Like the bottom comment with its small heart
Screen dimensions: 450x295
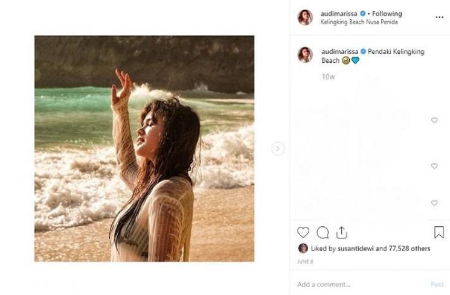coord(434,203)
